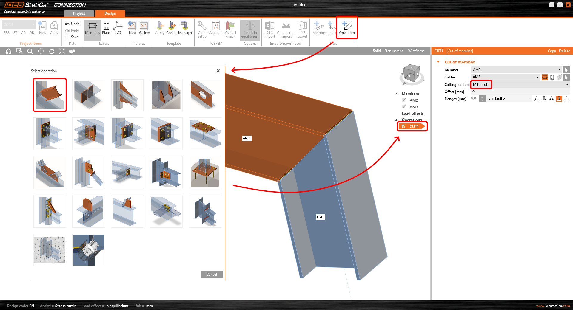Cancel the Select operation dialog
Viewport: 573px width, 310px height.
pyautogui.click(x=212, y=275)
